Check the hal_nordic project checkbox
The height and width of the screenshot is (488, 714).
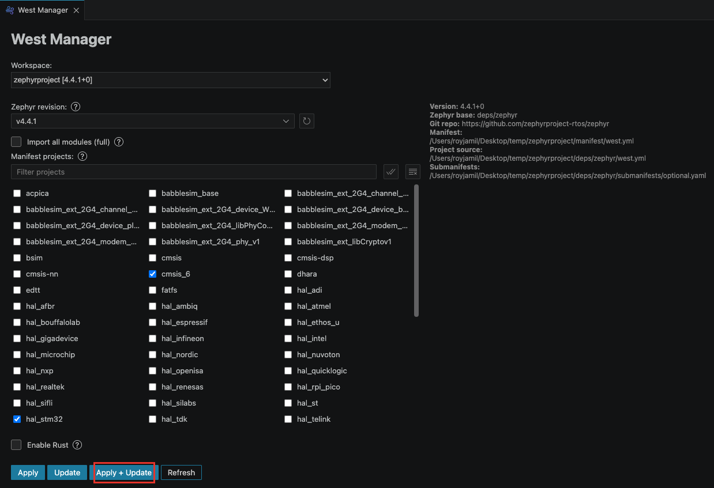tap(152, 354)
